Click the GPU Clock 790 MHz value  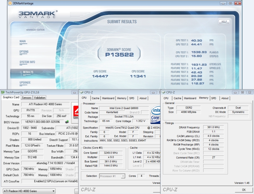click(29, 169)
